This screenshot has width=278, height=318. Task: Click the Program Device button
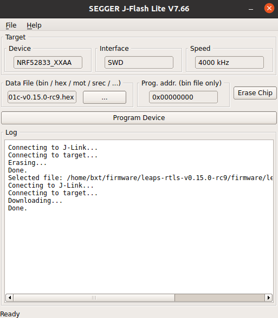click(x=139, y=118)
